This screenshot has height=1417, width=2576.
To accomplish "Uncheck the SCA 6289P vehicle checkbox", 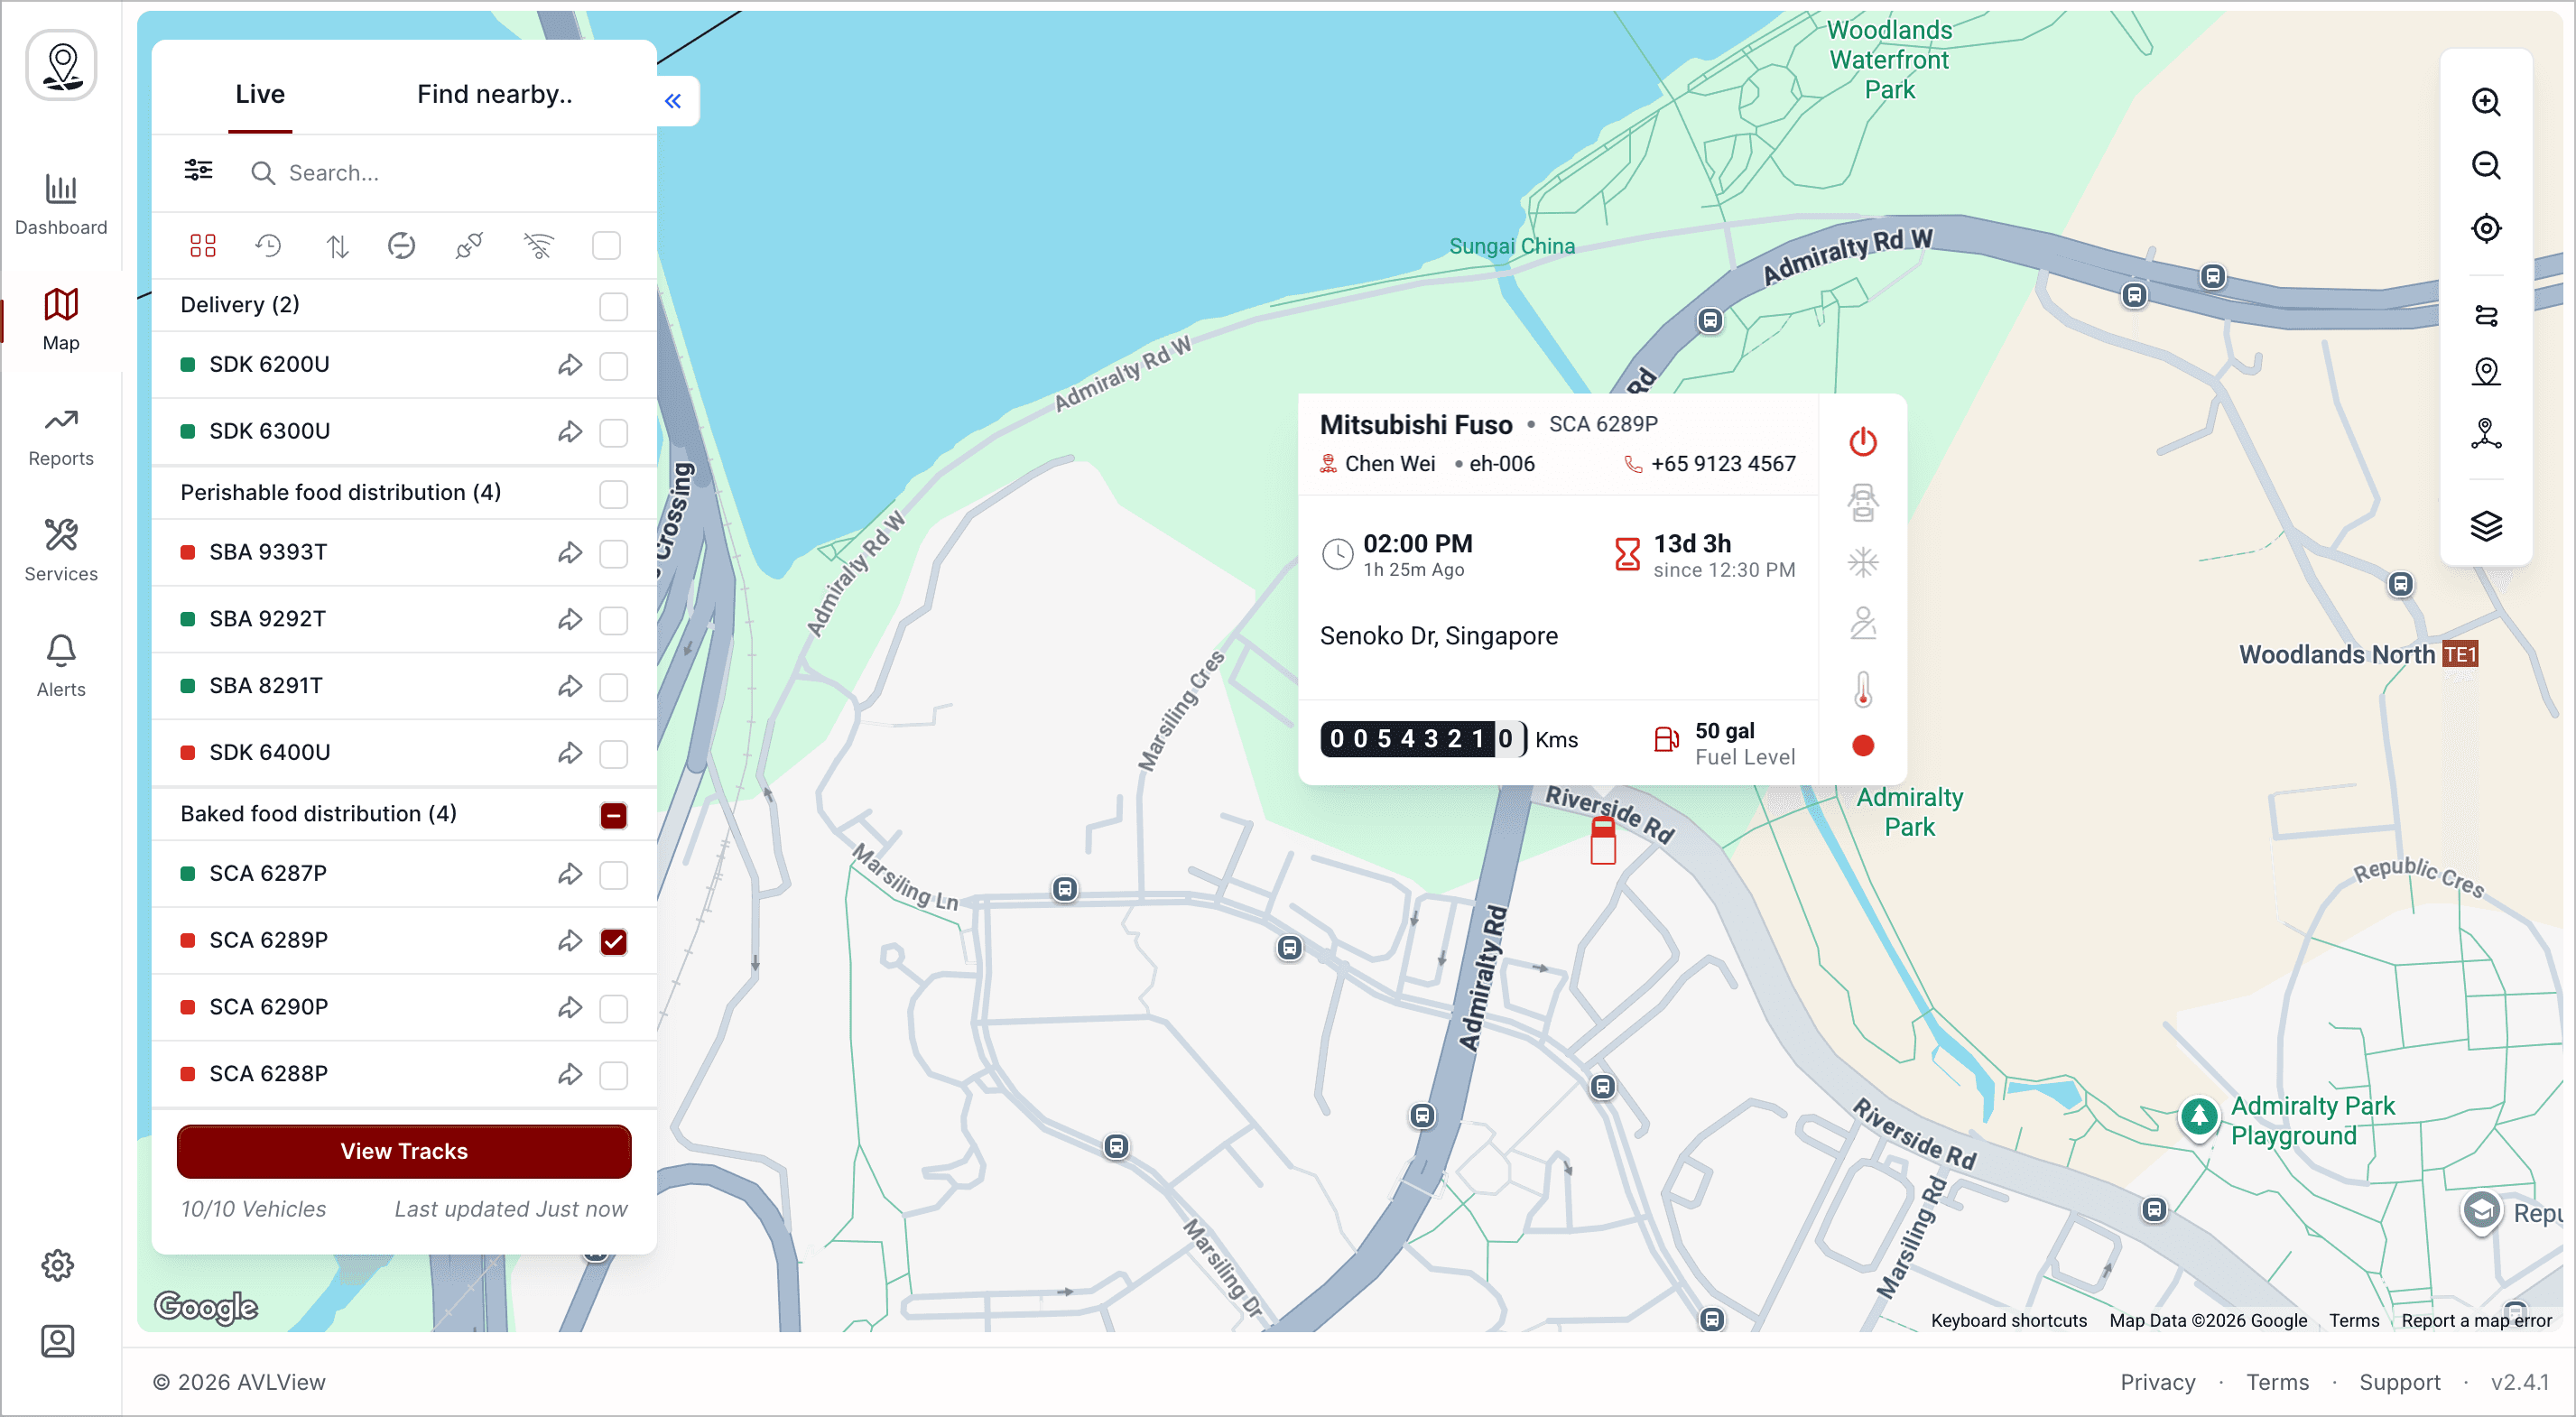I will point(613,941).
